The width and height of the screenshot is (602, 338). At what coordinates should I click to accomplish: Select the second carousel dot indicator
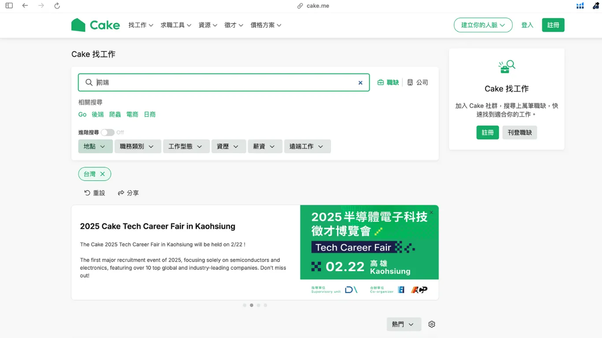(x=252, y=305)
